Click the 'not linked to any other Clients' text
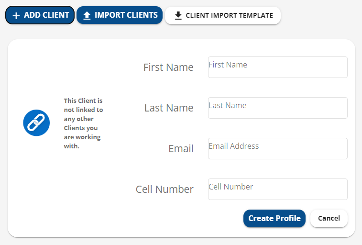The width and height of the screenshot is (362, 245). (83, 123)
